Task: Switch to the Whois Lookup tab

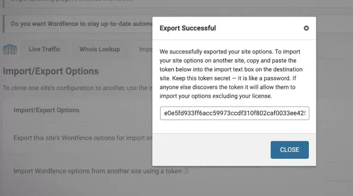Action: 99,49
